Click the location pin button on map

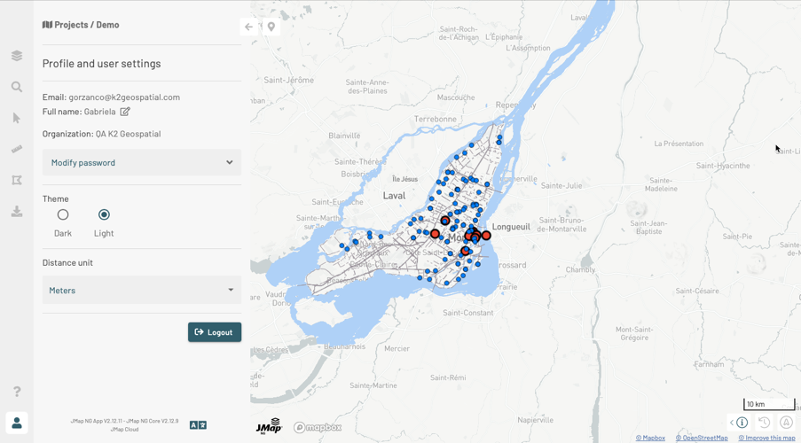point(271,27)
